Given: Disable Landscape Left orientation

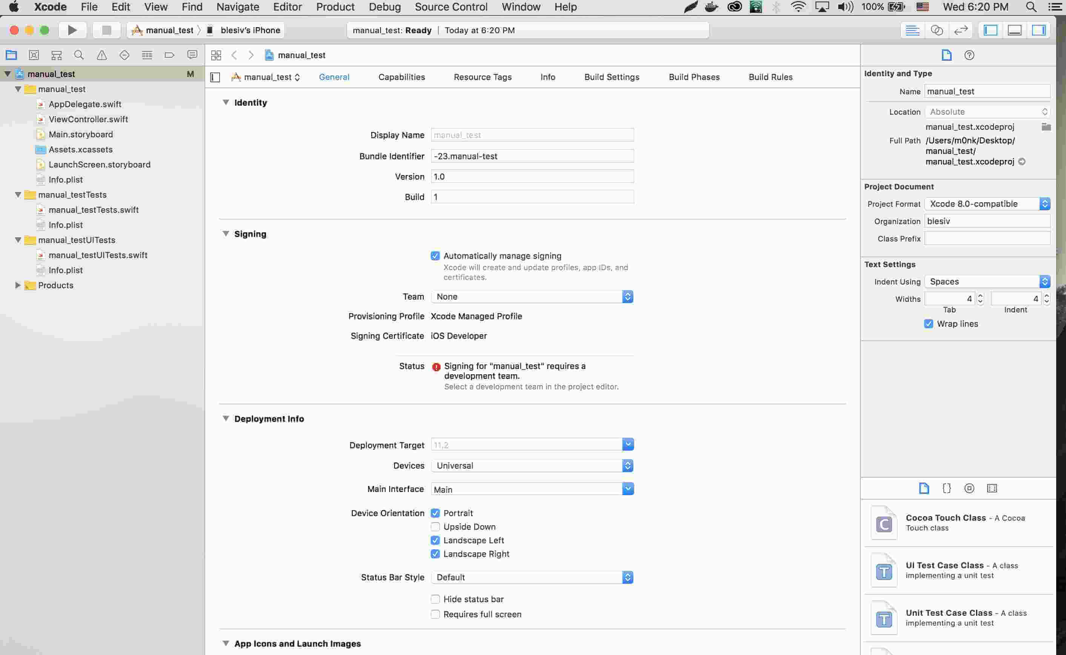Looking at the screenshot, I should click(434, 540).
